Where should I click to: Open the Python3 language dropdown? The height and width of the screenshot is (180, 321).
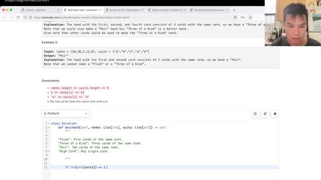coord(66,113)
